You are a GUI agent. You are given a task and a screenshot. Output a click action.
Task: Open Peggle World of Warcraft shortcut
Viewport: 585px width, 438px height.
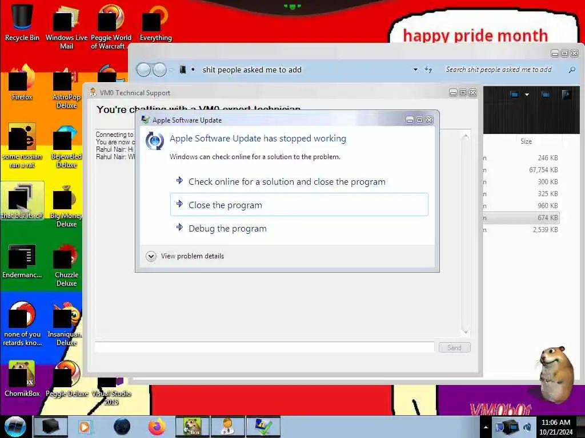[111, 27]
